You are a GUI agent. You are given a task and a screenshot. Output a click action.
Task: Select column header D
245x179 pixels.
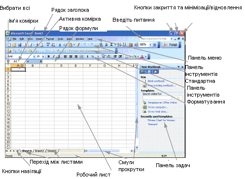pos(61,66)
